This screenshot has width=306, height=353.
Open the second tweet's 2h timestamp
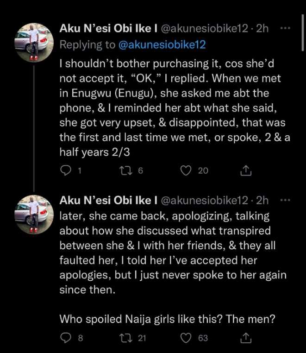pyautogui.click(x=262, y=201)
